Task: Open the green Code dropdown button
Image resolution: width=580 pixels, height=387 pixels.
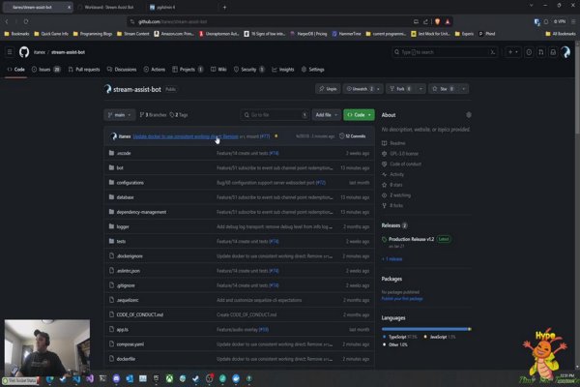Action: point(359,115)
